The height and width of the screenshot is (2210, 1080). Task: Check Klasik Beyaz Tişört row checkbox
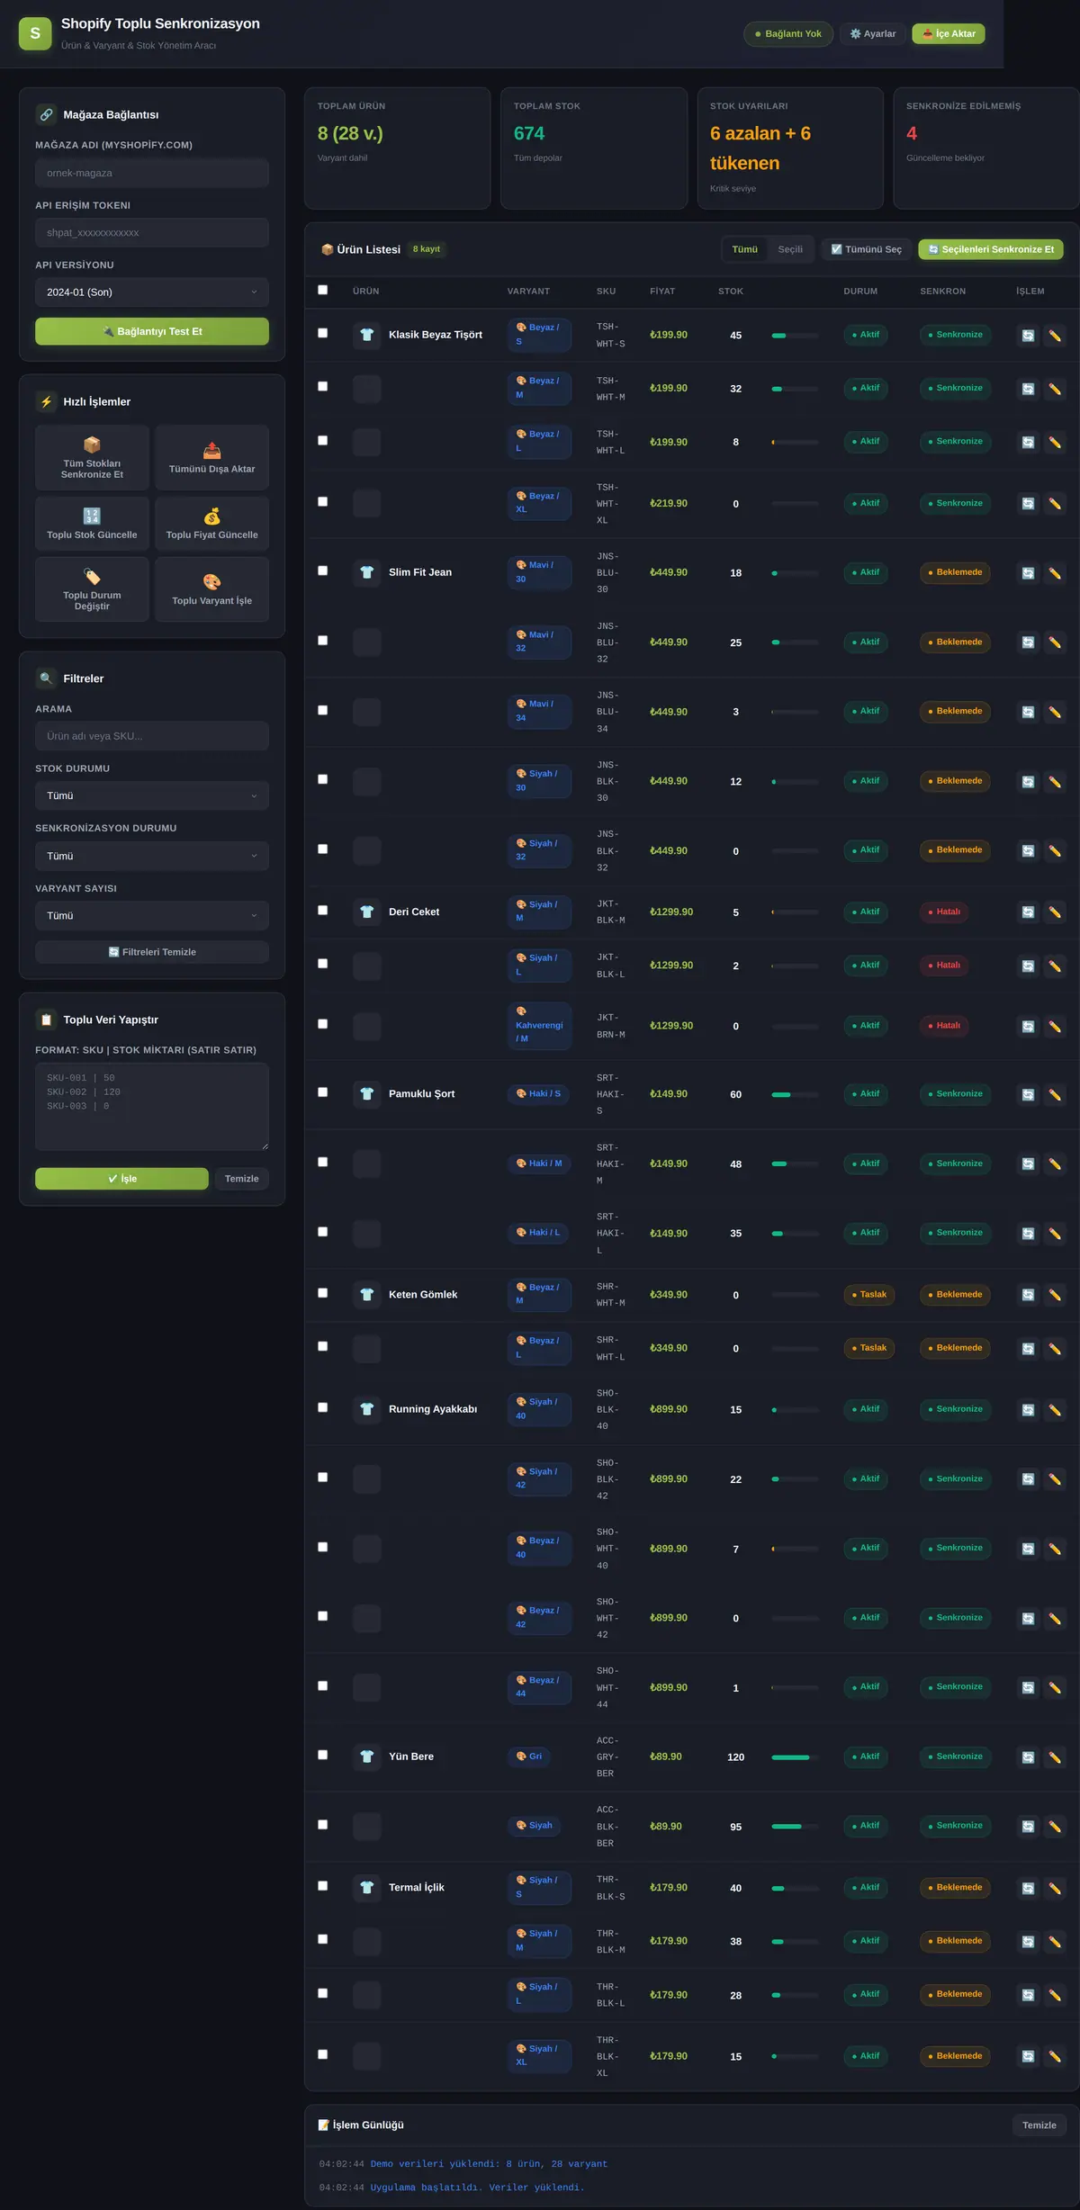tap(322, 333)
